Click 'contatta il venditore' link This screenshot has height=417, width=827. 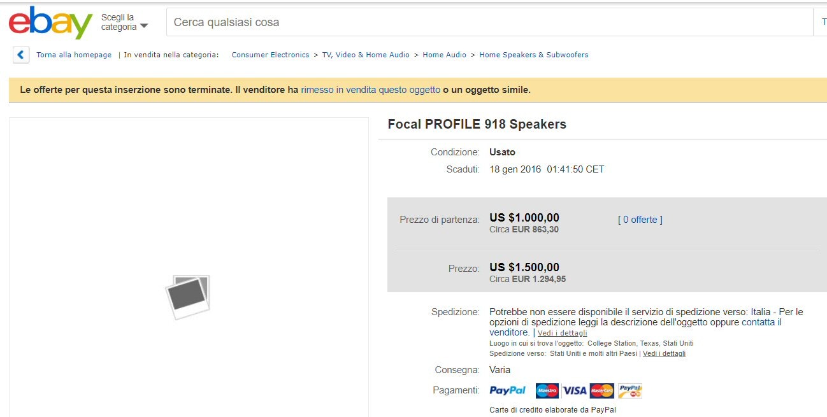tap(761, 322)
